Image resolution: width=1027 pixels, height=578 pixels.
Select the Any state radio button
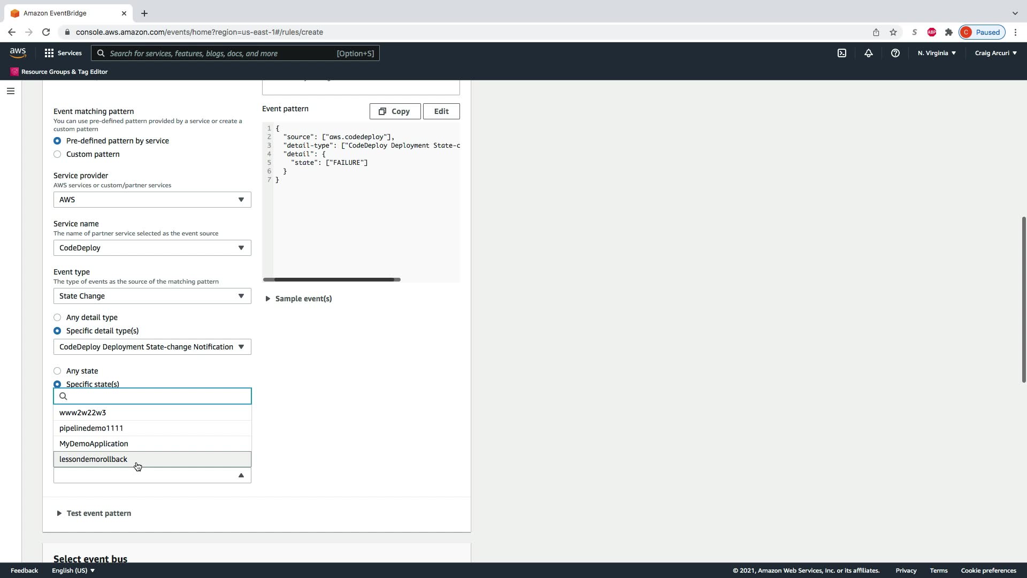point(57,371)
